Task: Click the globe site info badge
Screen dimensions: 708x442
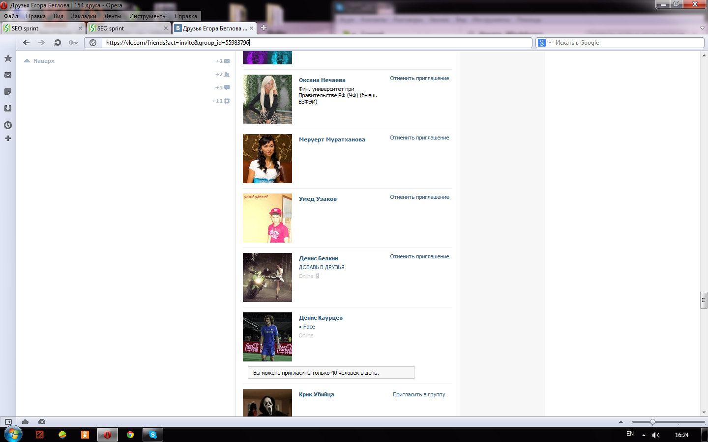Action: click(x=93, y=43)
